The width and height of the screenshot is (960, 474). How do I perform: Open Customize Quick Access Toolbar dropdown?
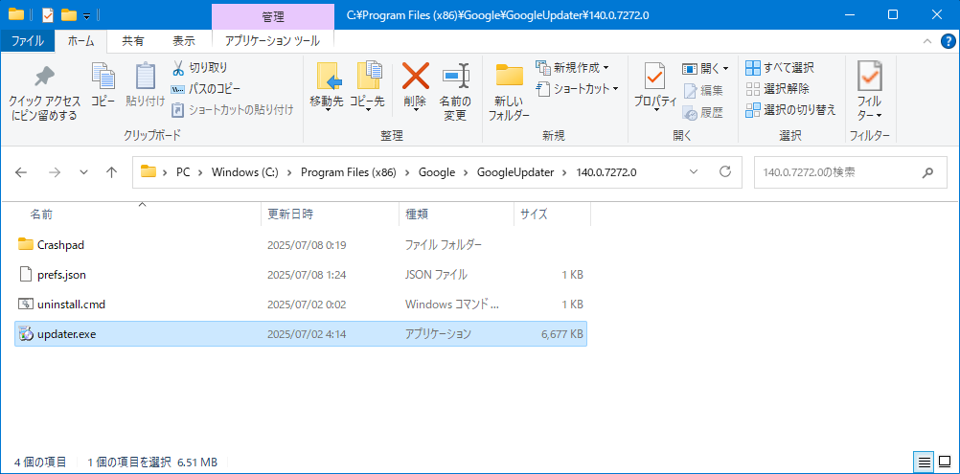pyautogui.click(x=87, y=15)
